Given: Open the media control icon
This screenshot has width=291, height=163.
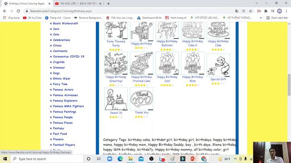Looking at the screenshot, I should pyautogui.click(x=272, y=11).
